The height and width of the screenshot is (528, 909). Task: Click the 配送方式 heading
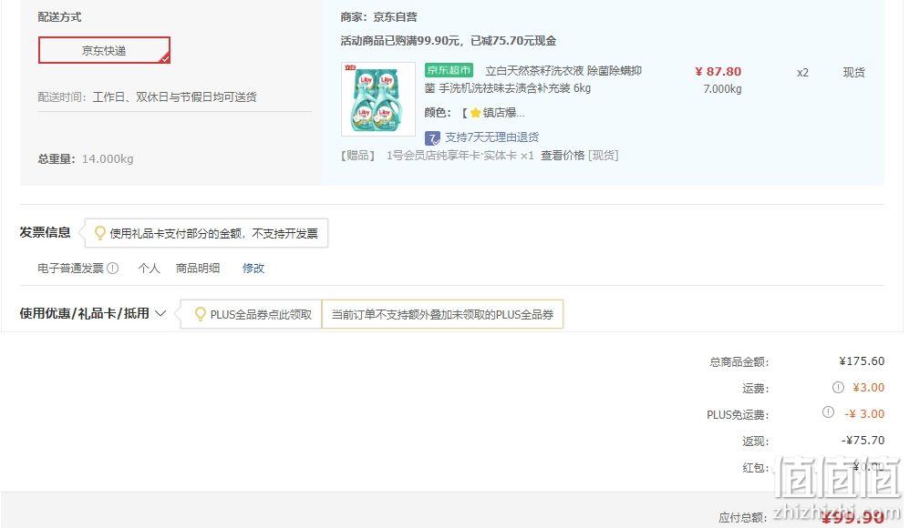59,16
